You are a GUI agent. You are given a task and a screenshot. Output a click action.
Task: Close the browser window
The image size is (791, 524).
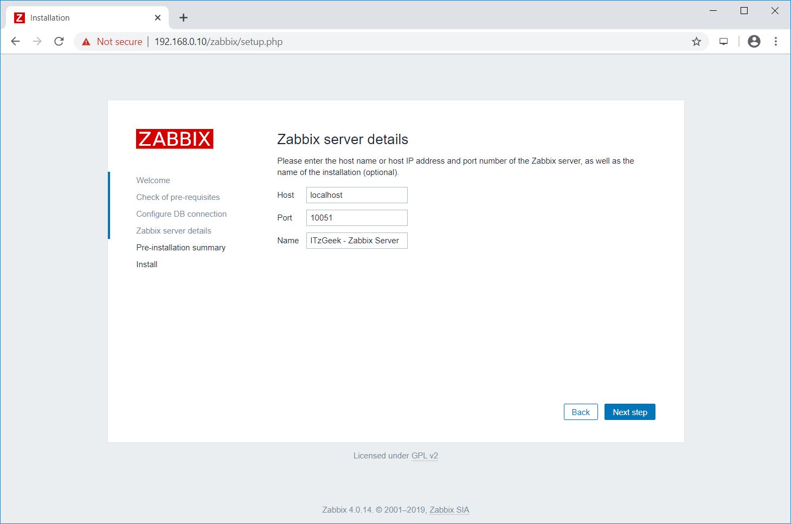(775, 11)
